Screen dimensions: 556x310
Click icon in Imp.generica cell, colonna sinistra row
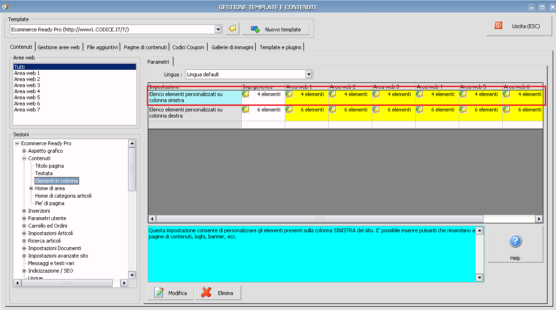click(246, 94)
